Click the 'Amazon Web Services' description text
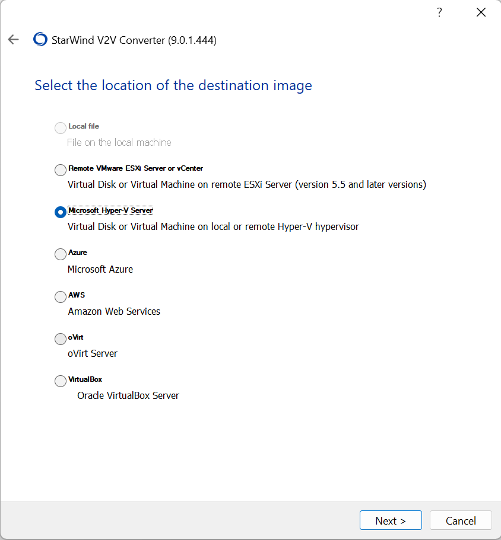 click(x=114, y=311)
